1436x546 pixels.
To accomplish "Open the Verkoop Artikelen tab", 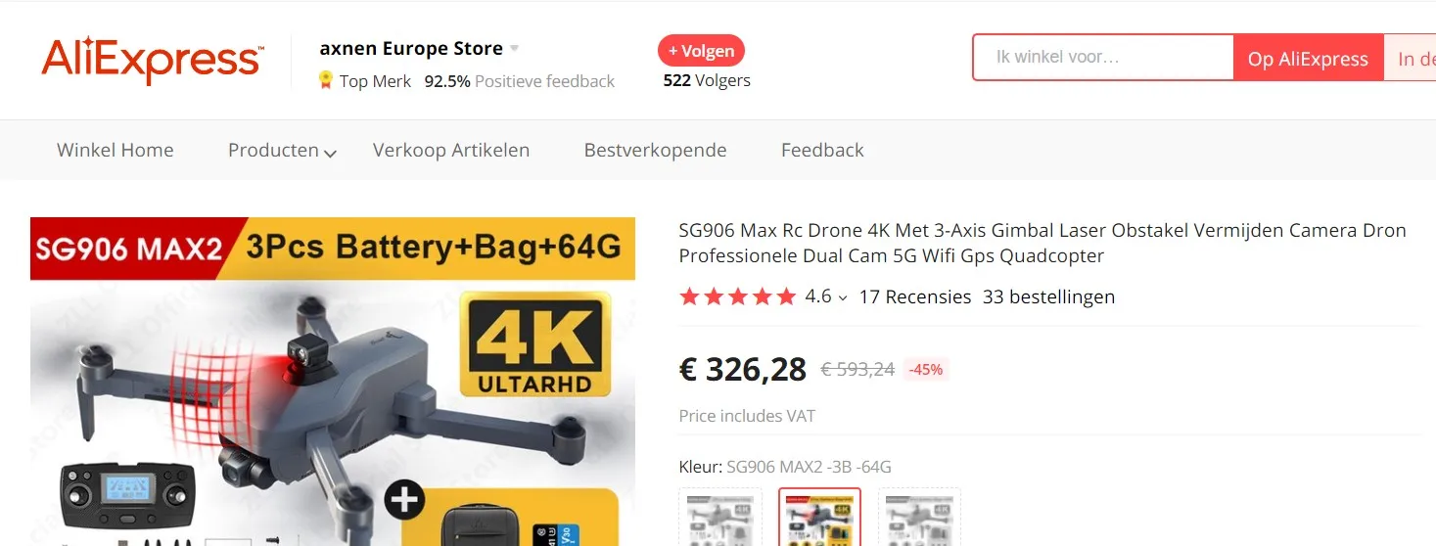I will (451, 151).
